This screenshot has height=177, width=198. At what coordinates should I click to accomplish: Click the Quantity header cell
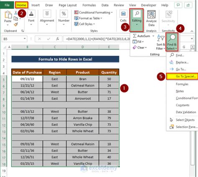coord(109,72)
